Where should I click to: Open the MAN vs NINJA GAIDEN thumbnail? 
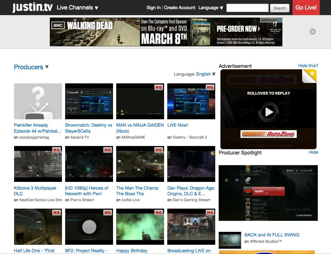pyautogui.click(x=140, y=101)
